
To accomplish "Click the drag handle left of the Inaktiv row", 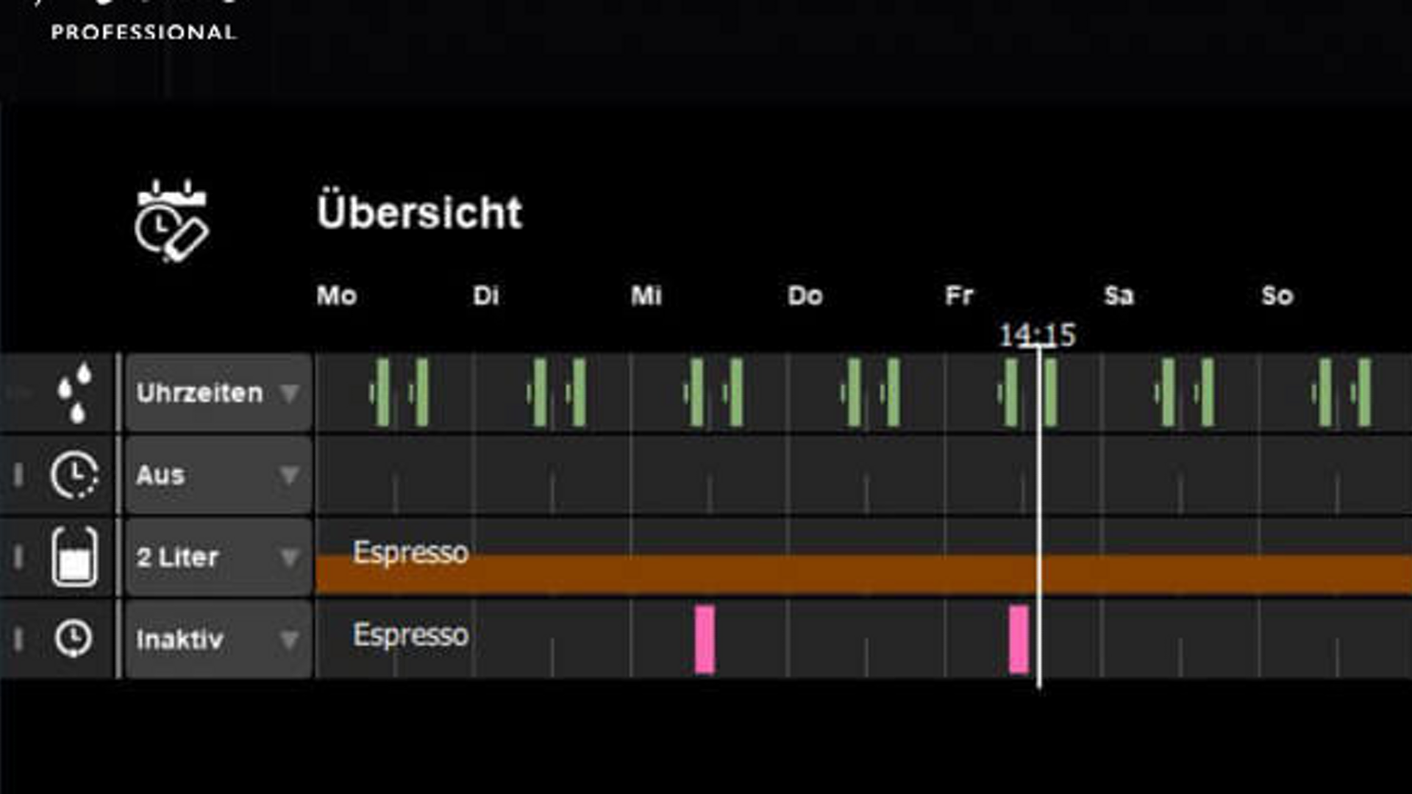I will [x=19, y=639].
